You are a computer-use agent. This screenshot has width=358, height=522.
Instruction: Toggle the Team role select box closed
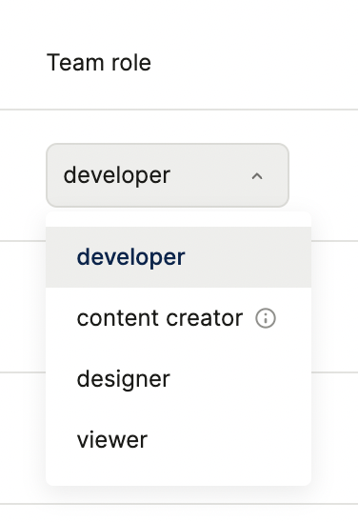tap(168, 175)
